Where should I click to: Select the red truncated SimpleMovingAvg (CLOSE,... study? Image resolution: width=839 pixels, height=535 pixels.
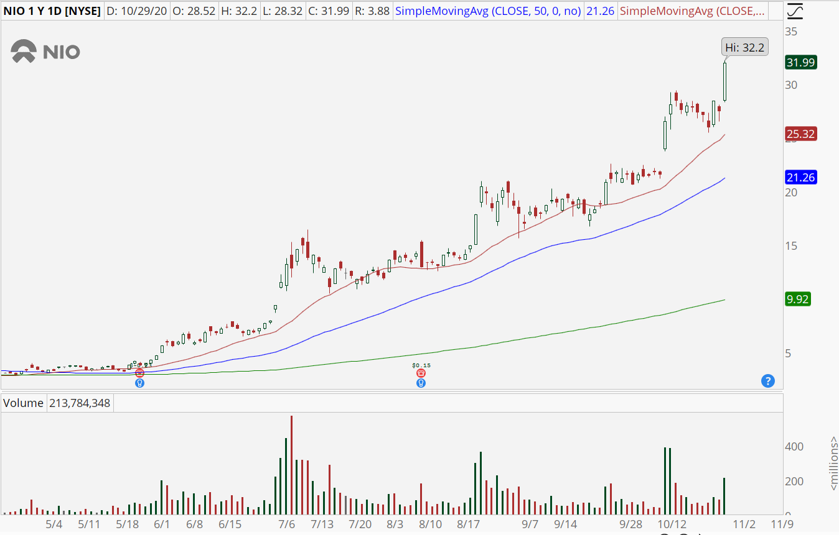tap(691, 11)
